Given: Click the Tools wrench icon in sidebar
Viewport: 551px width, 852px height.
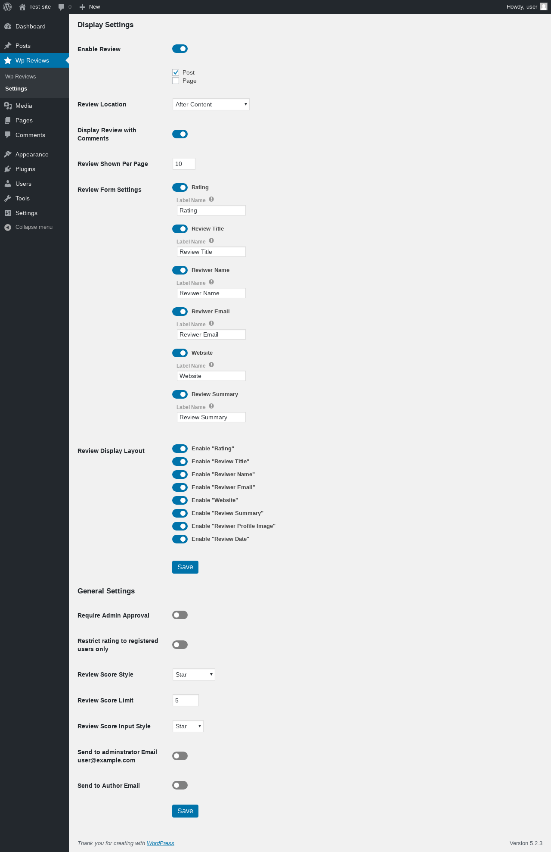Looking at the screenshot, I should coord(8,198).
